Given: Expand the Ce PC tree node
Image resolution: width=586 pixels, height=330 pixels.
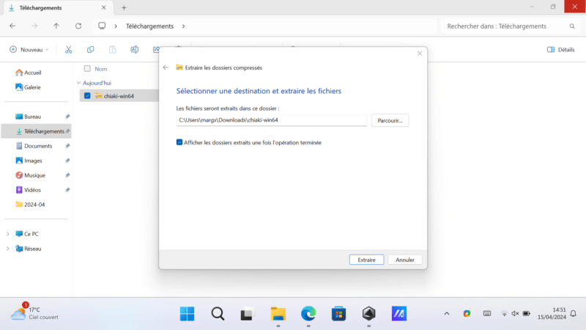Looking at the screenshot, I should pyautogui.click(x=8, y=234).
